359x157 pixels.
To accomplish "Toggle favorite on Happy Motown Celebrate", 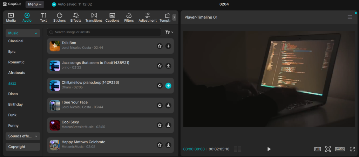I will pyautogui.click(x=160, y=145).
